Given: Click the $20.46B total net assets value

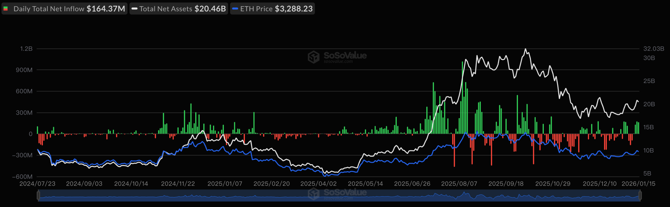Looking at the screenshot, I should coord(210,9).
